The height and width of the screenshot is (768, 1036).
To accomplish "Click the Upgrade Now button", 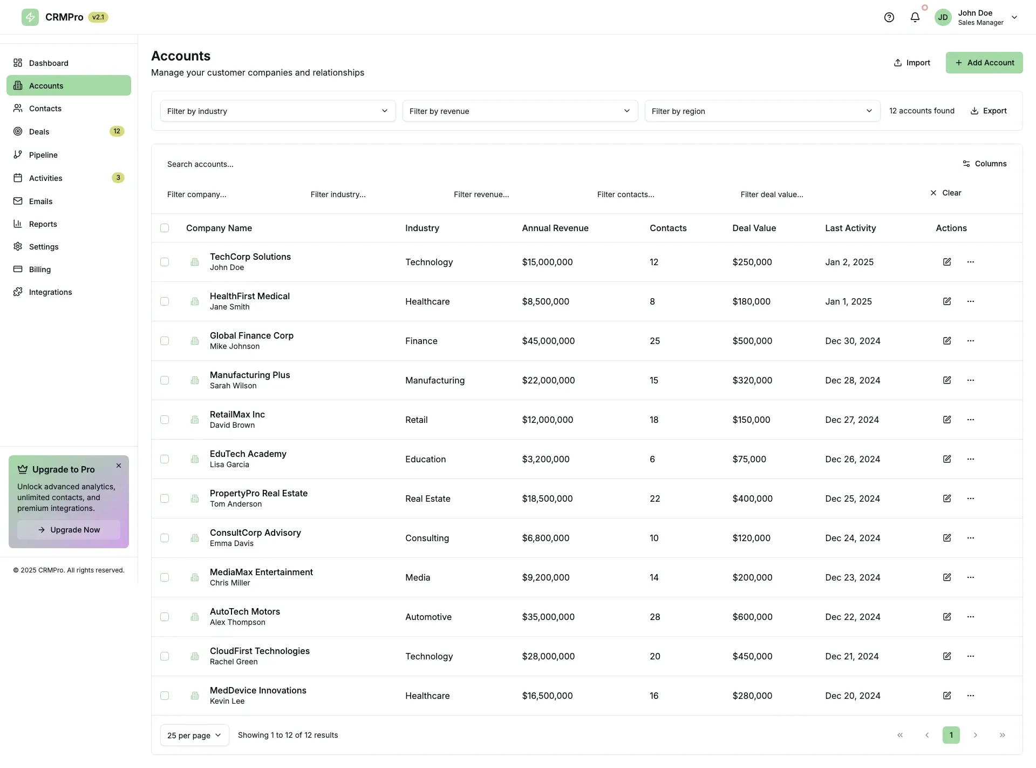I will (68, 530).
